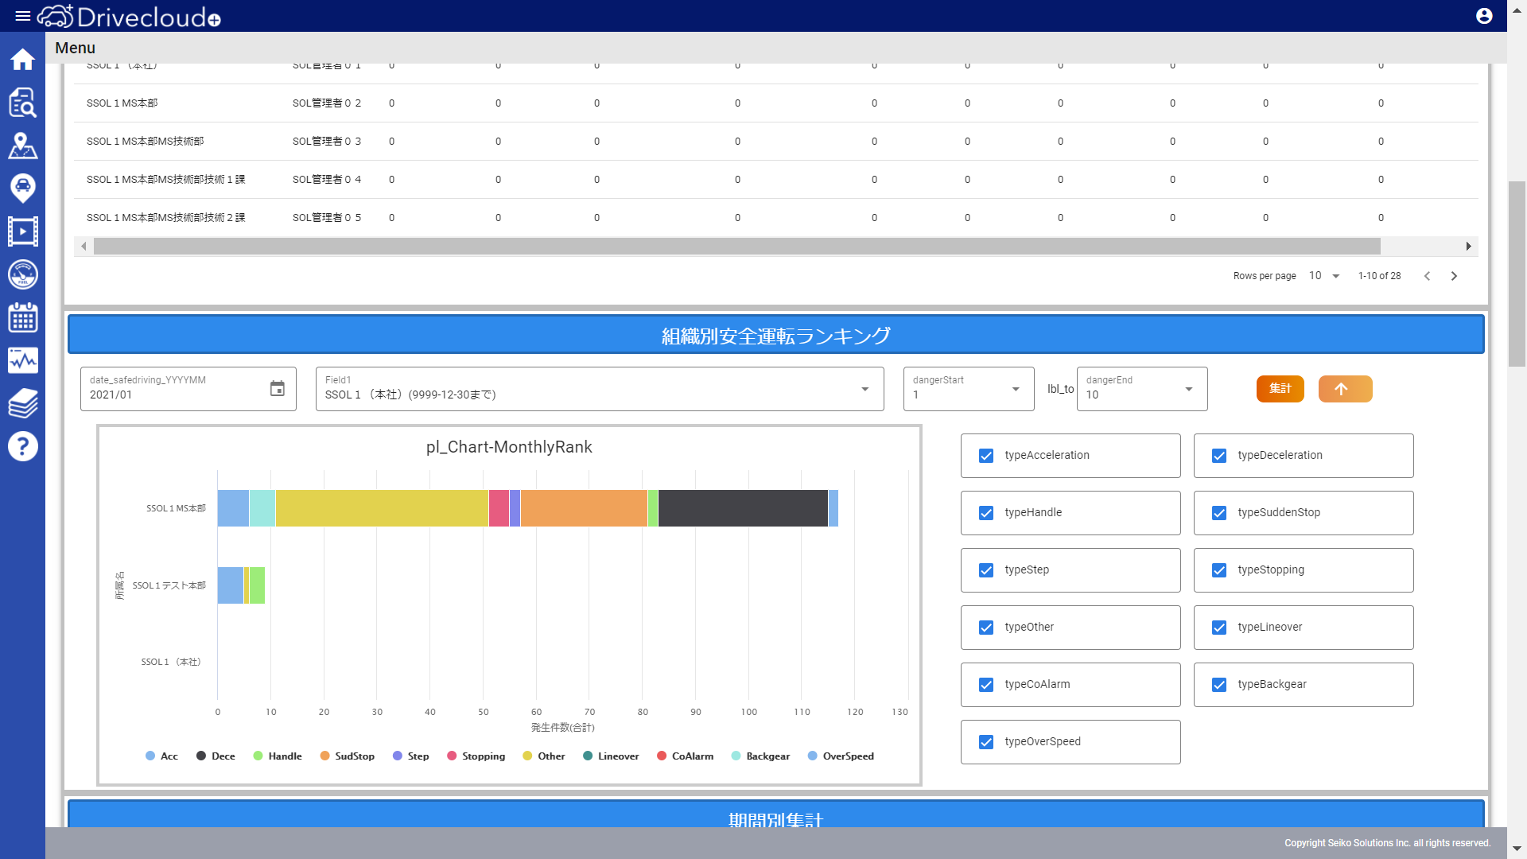The width and height of the screenshot is (1527, 859).
Task: Open the dangerEnd dropdown
Action: point(1142,389)
